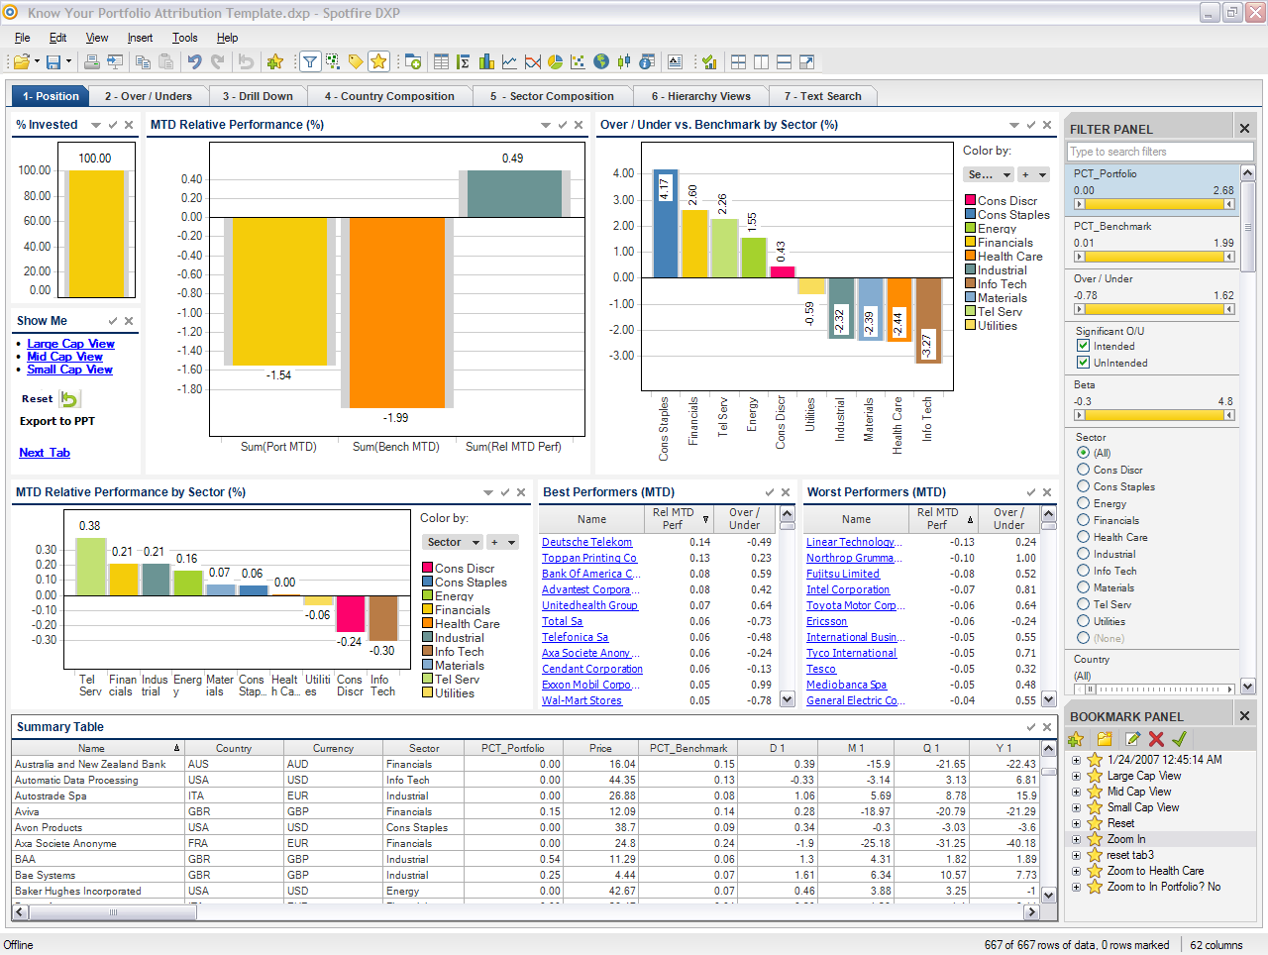
Task: Enable the Intended checkbox under Significant O/U
Action: [x=1084, y=345]
